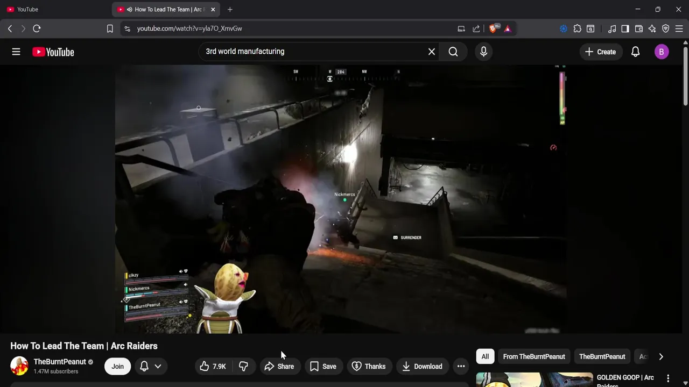Click the address bar URL

pos(189,28)
